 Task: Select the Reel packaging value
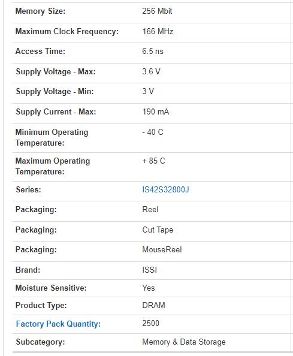(150, 209)
